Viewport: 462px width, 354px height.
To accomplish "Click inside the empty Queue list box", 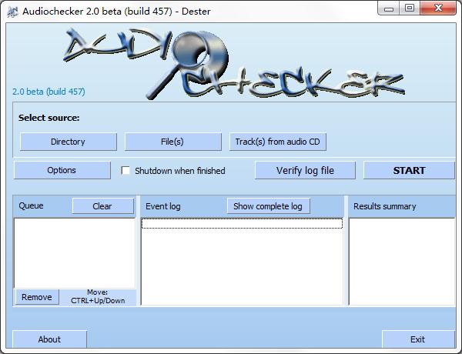I will [x=75, y=252].
